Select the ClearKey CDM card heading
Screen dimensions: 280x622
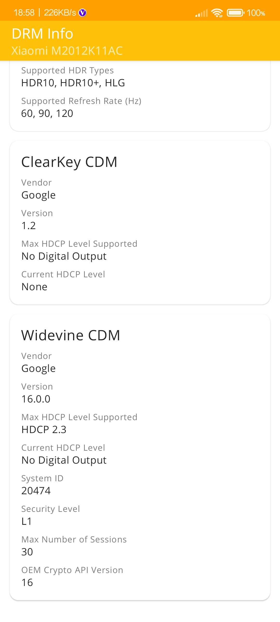[69, 162]
